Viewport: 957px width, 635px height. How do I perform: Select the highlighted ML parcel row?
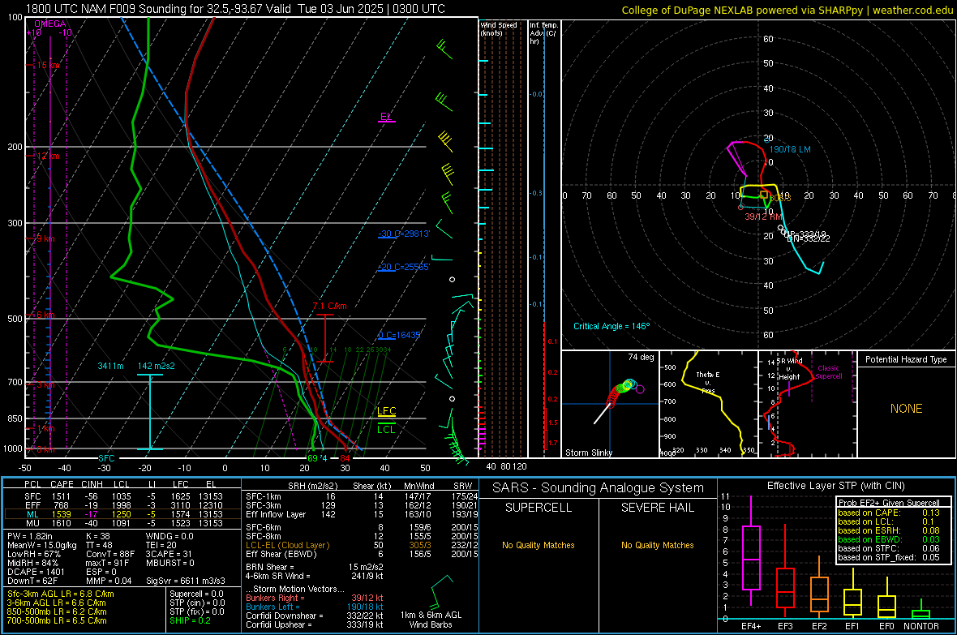tap(122, 515)
